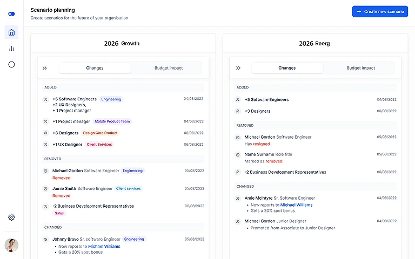The height and width of the screenshot is (259, 415).
Task: Click removed icon beside Michael Gordon in Growth
Action: click(x=45, y=171)
